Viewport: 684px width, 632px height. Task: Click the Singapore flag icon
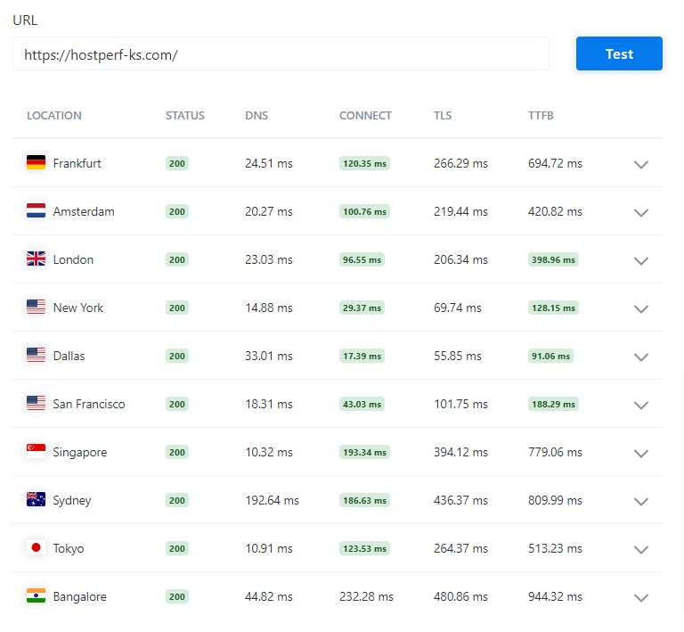point(36,451)
